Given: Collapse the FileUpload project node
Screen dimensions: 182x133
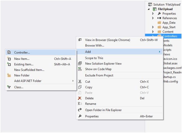Looking at the screenshot, I should pyautogui.click(x=149, y=9).
